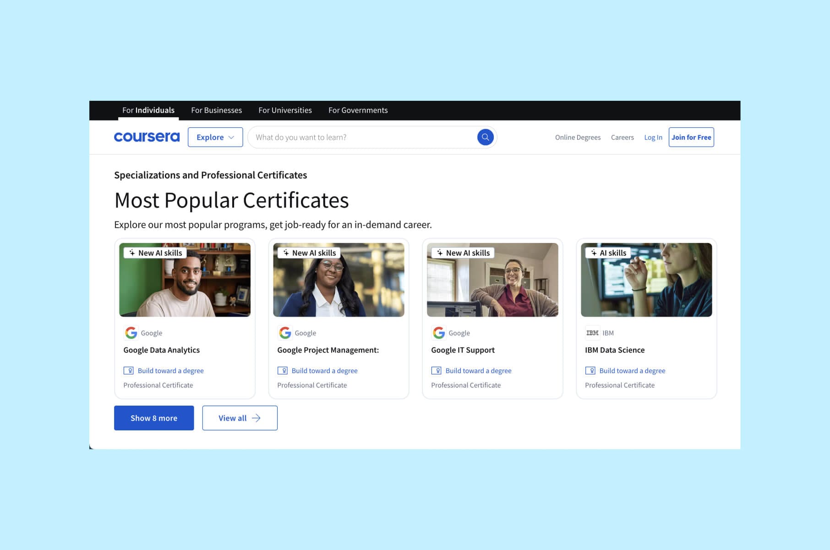Open the Google Data Analytics title

coord(162,350)
